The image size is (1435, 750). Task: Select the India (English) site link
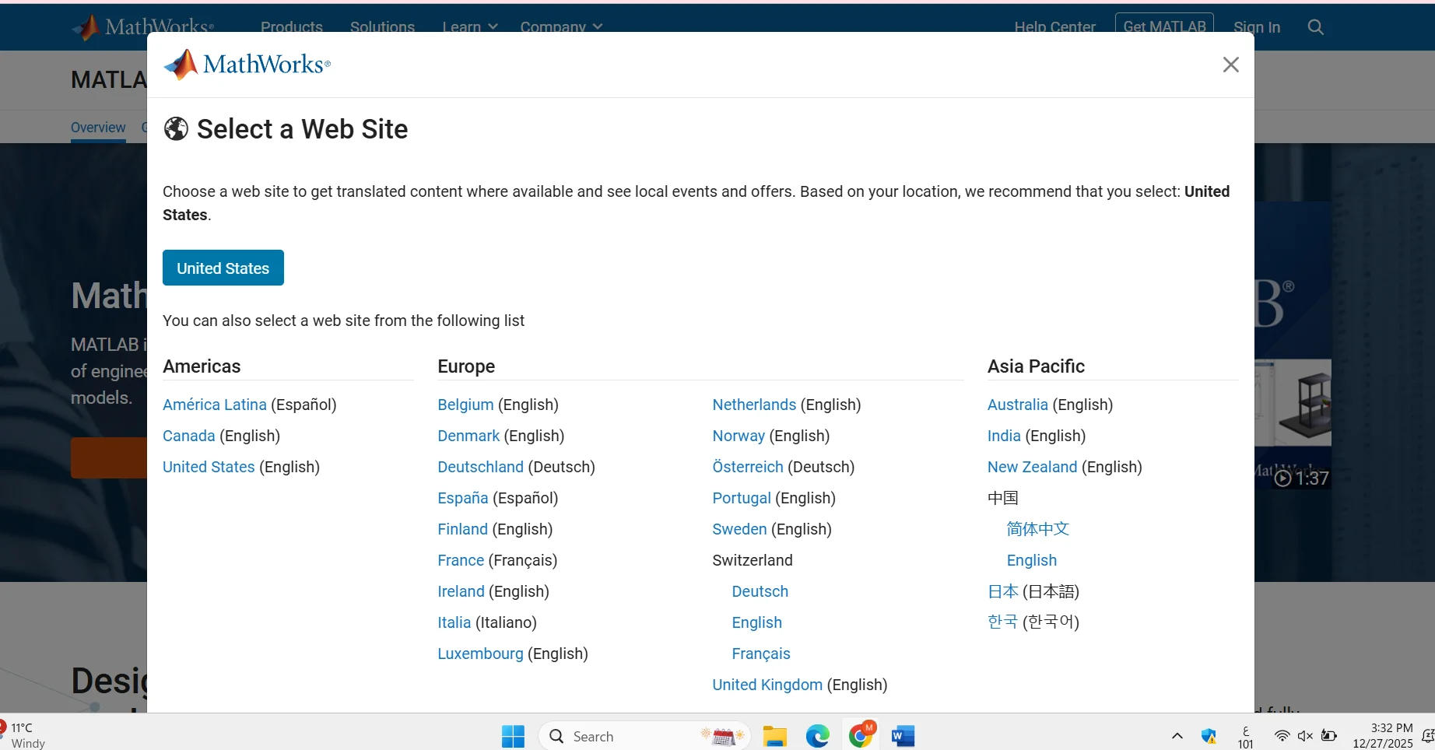[1037, 436]
